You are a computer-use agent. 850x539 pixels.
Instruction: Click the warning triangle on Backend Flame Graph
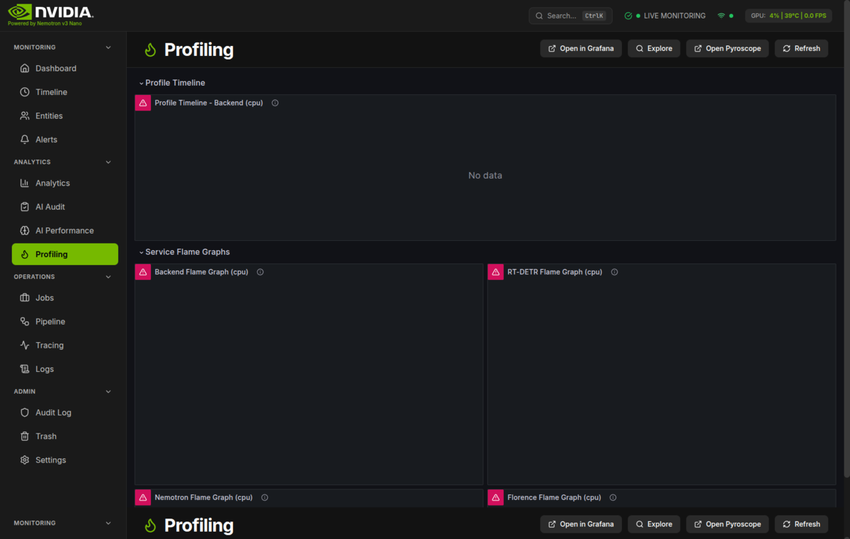[x=142, y=271]
